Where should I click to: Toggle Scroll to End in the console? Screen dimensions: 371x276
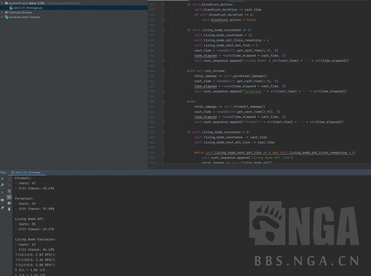pos(9,197)
